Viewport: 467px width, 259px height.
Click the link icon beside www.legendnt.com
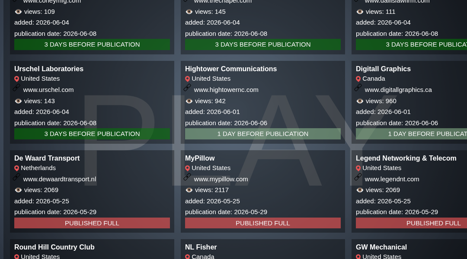coord(358,177)
